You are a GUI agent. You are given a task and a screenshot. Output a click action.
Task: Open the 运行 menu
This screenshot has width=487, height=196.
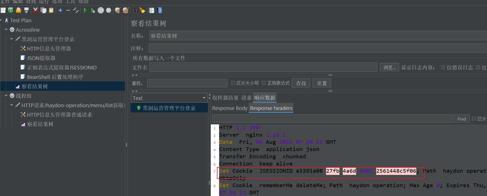[44, 2]
